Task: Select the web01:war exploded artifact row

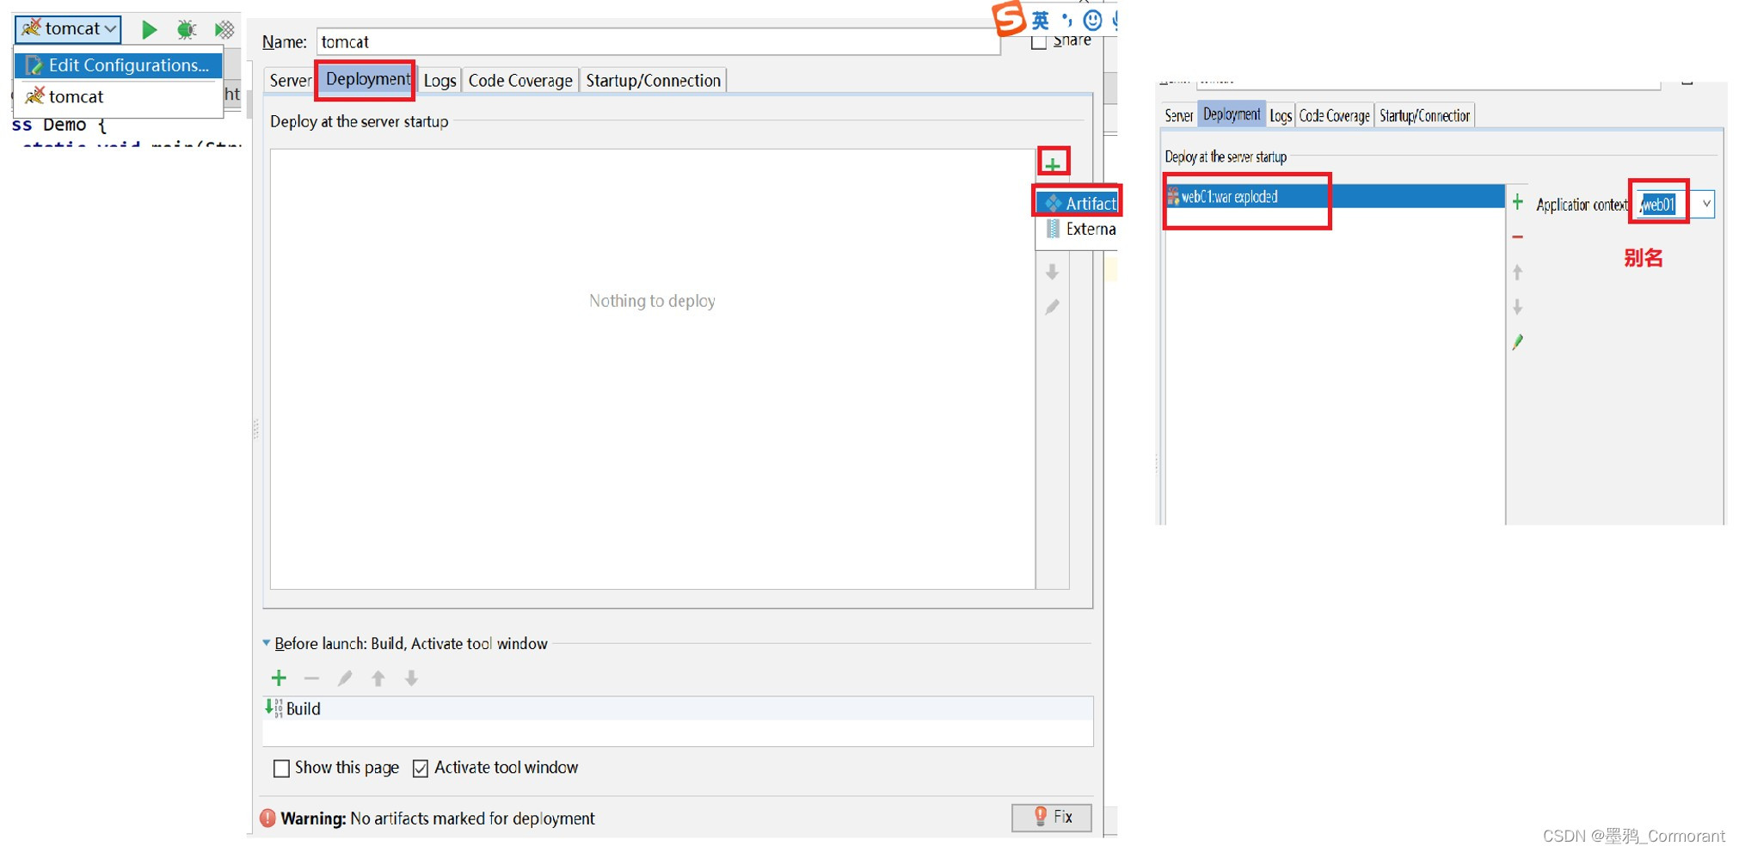Action: (x=1335, y=197)
